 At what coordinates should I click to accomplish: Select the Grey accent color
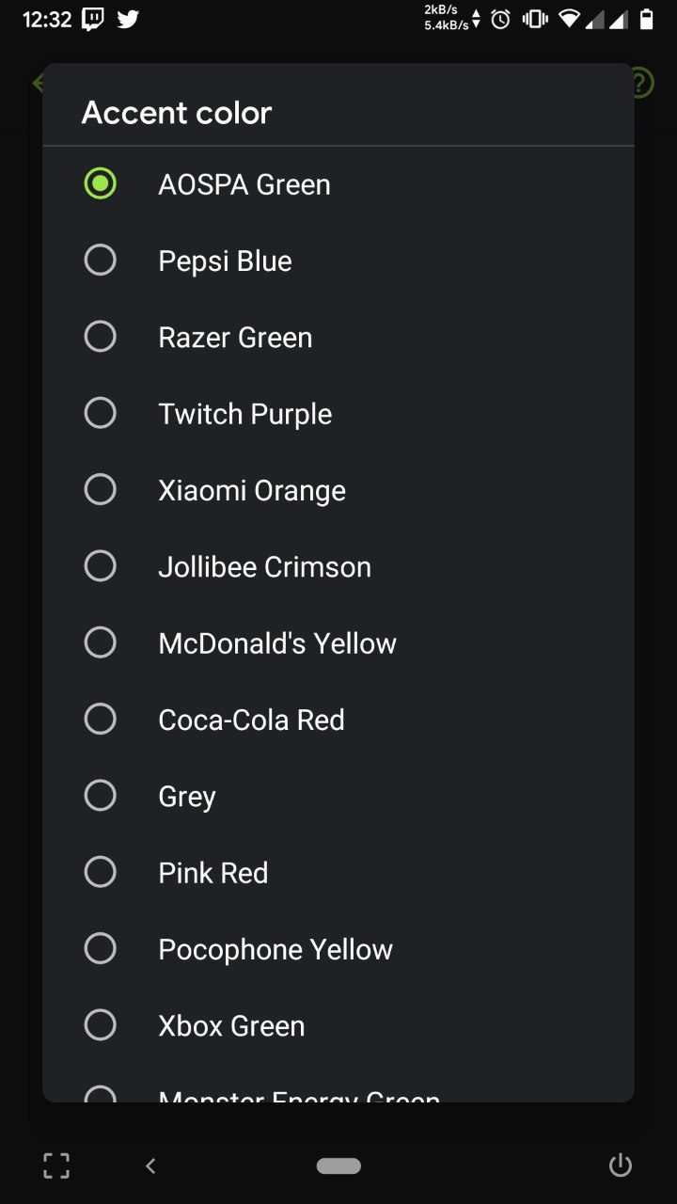pyautogui.click(x=338, y=795)
